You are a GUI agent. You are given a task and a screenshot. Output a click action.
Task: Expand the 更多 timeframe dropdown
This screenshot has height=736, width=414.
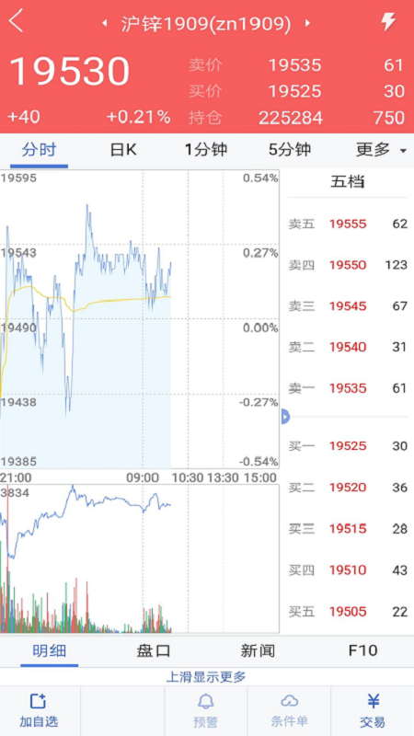(381, 150)
